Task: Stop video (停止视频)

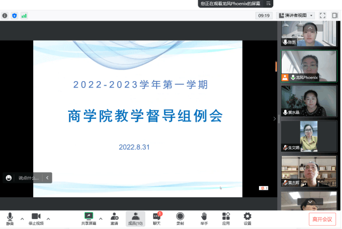Action: click(x=36, y=219)
